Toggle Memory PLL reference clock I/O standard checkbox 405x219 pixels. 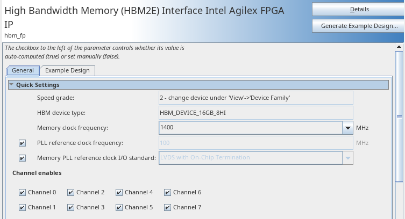click(22, 158)
